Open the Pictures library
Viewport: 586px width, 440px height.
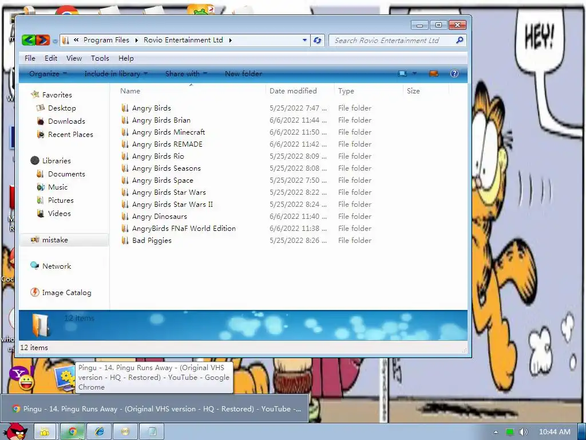[61, 200]
